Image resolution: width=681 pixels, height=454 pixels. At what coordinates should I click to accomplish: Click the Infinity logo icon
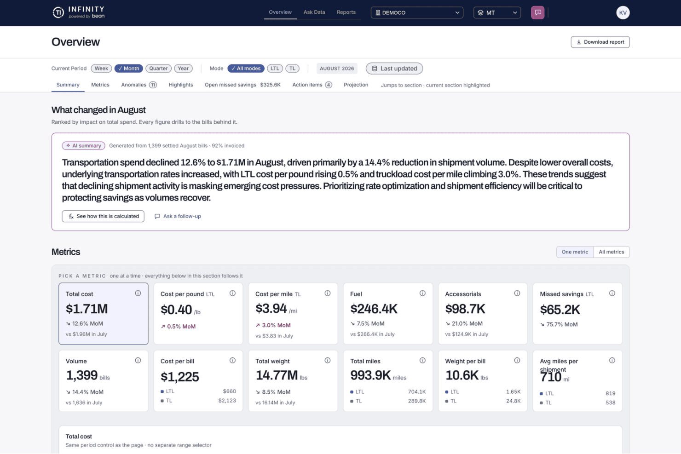tap(58, 12)
